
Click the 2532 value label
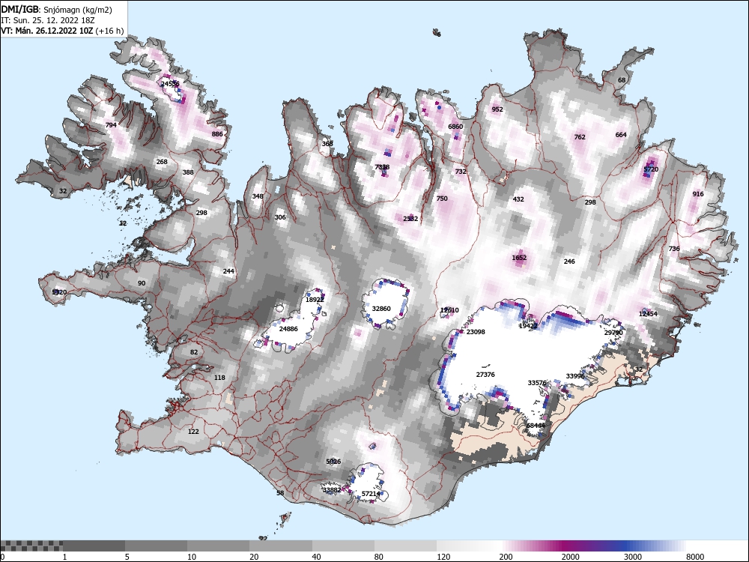click(410, 219)
